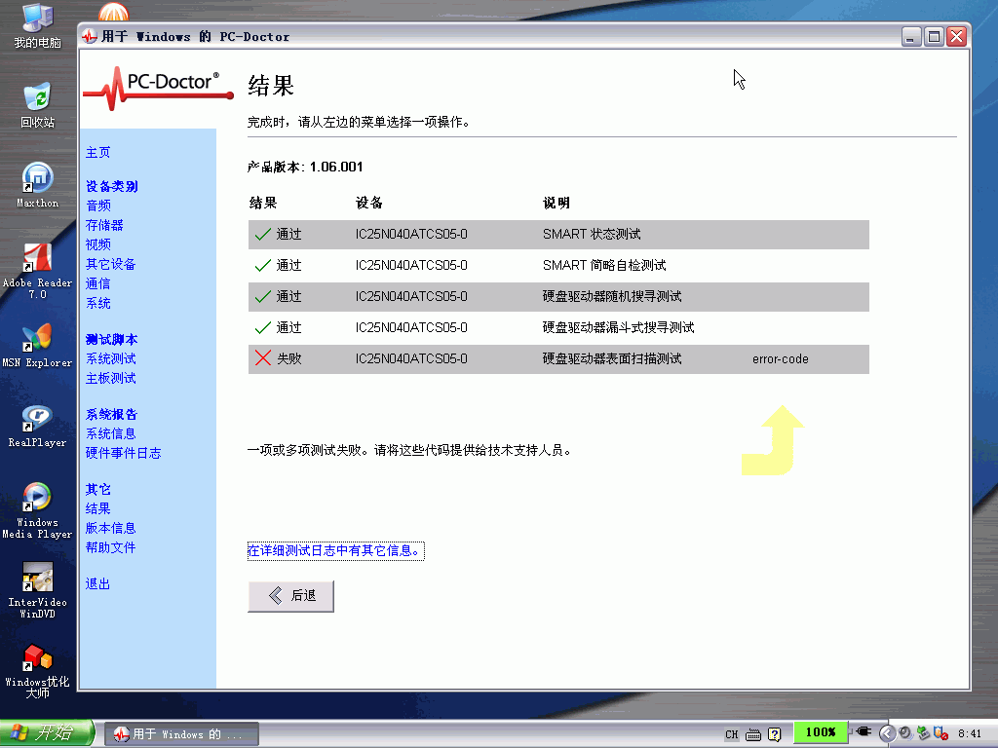Click the green check for 随机搜寻测试 row
Viewport: 998px width, 748px height.
tap(263, 296)
